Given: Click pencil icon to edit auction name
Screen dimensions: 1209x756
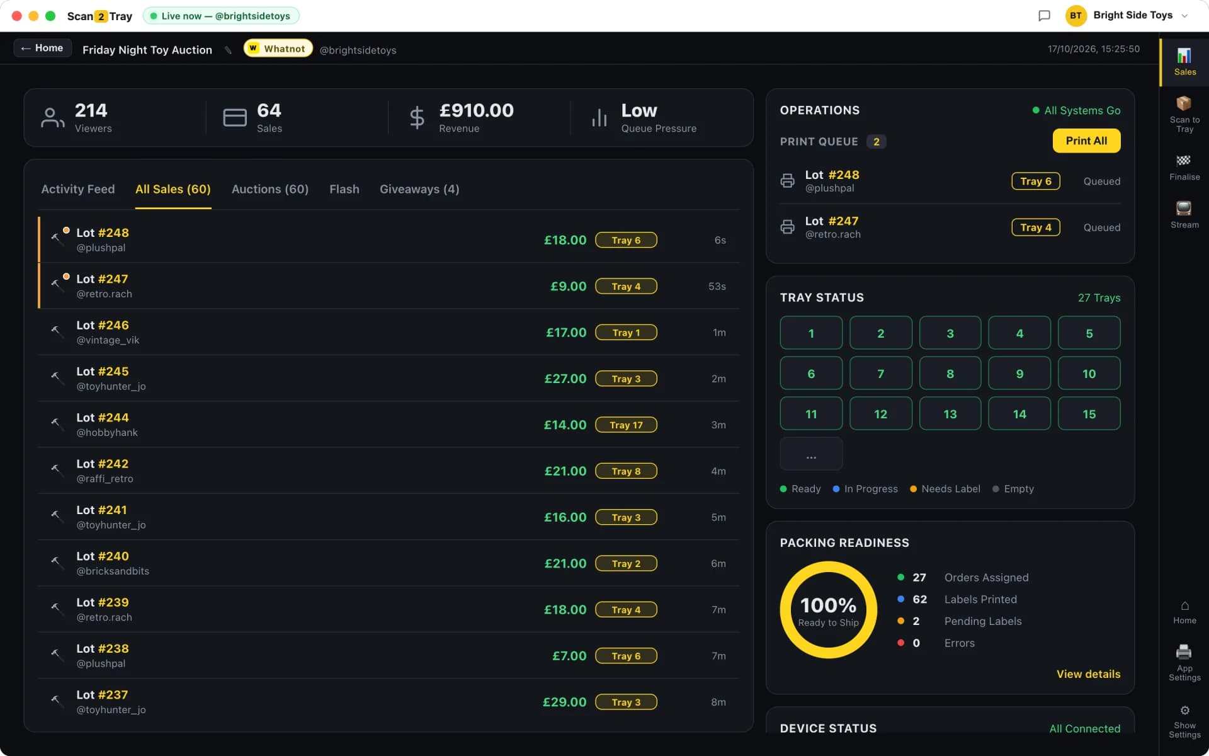Looking at the screenshot, I should click(228, 50).
